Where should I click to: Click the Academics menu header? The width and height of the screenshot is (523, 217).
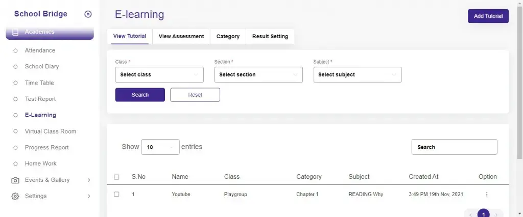point(50,33)
